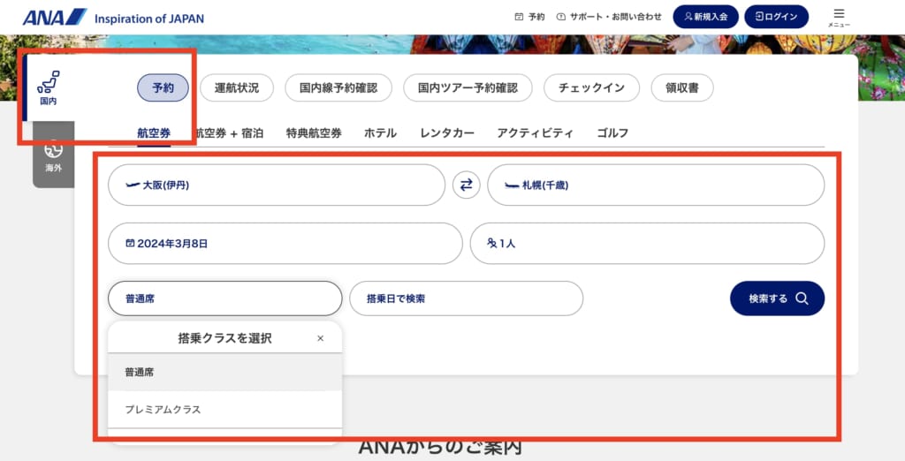Open 国内線予約確認 tab
Screen dimensions: 905x461
coord(338,87)
